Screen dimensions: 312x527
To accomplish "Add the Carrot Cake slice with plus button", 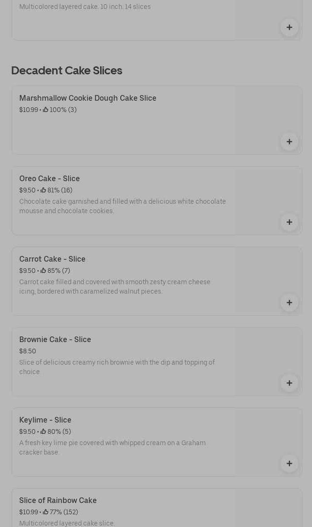I will (x=289, y=303).
